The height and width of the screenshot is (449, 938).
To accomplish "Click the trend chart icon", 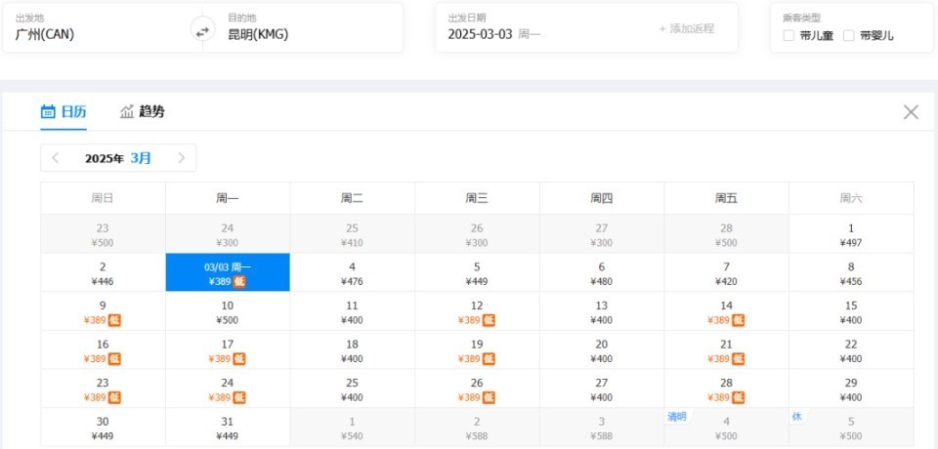I will click(x=127, y=111).
